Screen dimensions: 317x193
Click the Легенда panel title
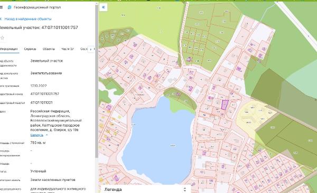pos(113,189)
